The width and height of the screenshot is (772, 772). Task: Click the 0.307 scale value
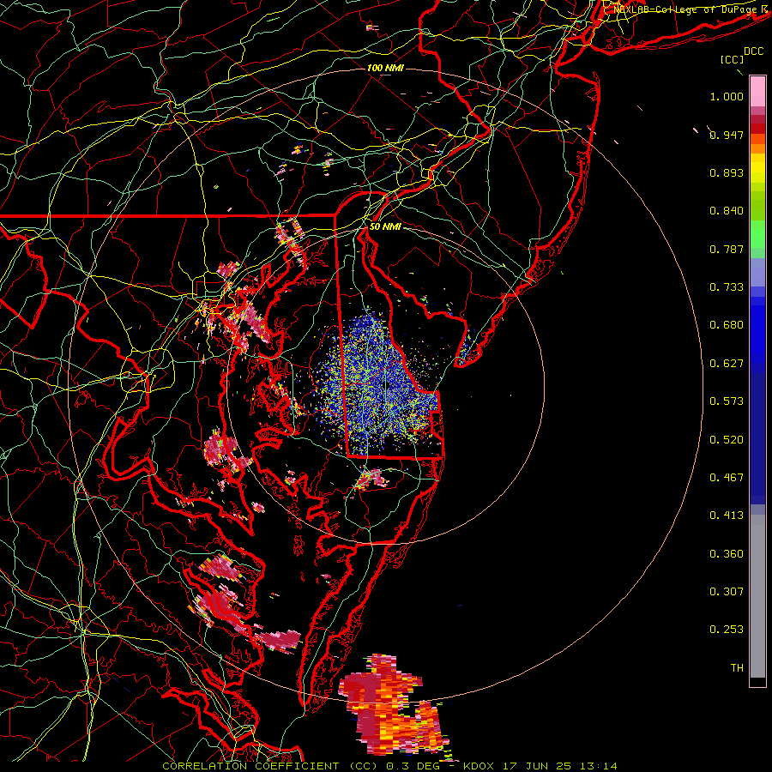coord(727,592)
